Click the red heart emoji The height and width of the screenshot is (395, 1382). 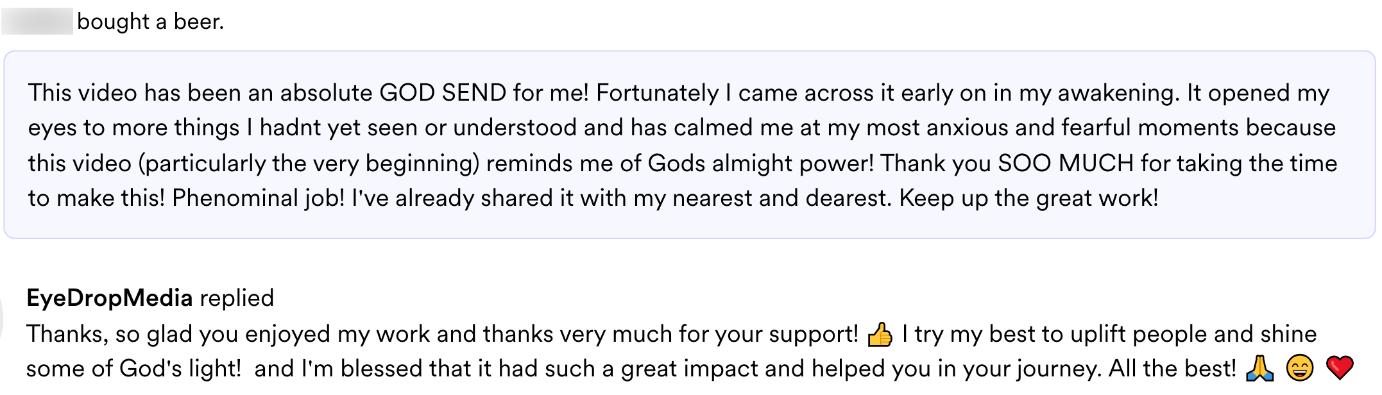(x=1340, y=369)
